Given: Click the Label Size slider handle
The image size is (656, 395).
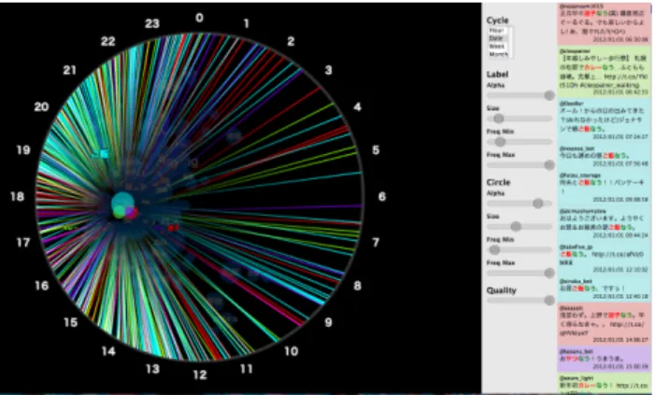Looking at the screenshot, I should pos(498,119).
